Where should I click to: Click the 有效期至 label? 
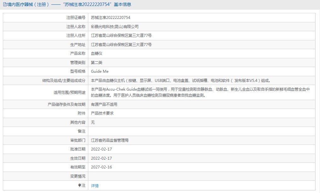78,167
